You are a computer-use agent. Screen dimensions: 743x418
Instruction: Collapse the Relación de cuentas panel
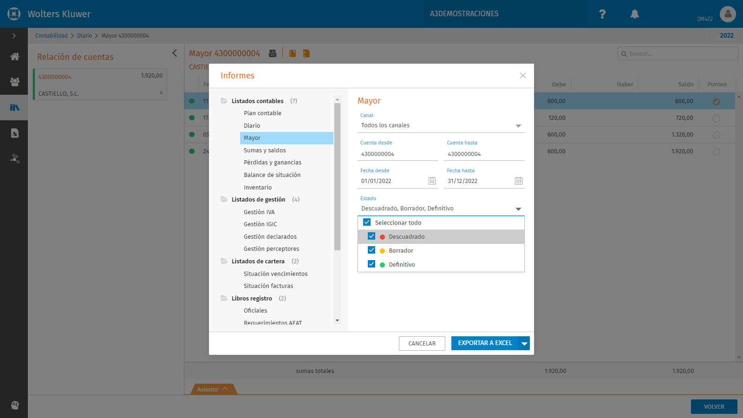click(x=175, y=53)
